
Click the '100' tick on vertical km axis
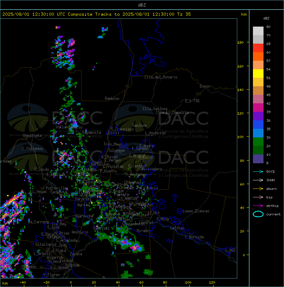[x=240, y=137]
